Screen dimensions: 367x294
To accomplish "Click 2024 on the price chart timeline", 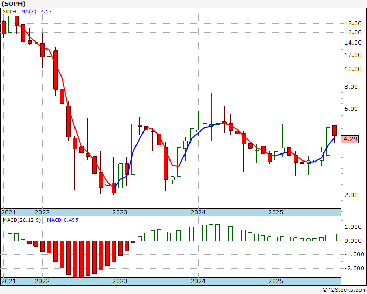I will coord(198,212).
